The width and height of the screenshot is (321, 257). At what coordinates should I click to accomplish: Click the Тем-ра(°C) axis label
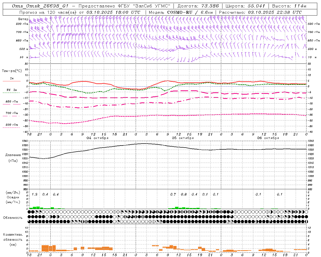12,71
